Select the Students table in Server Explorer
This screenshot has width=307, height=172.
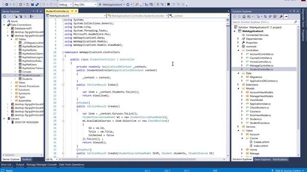[x=27, y=79]
